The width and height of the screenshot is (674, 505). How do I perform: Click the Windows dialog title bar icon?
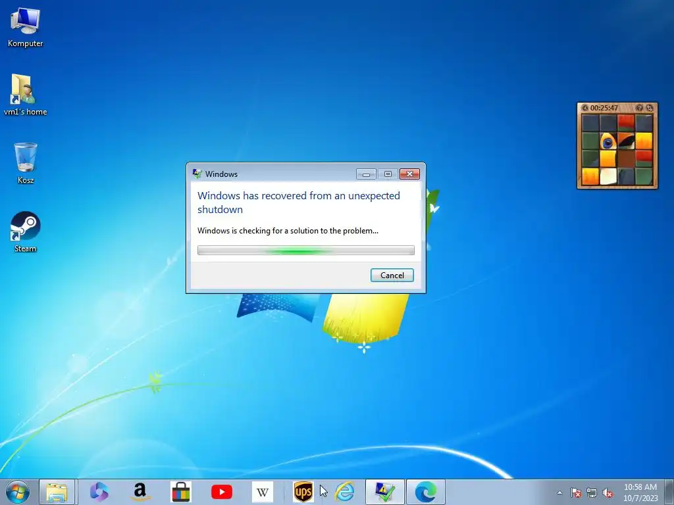coord(197,174)
